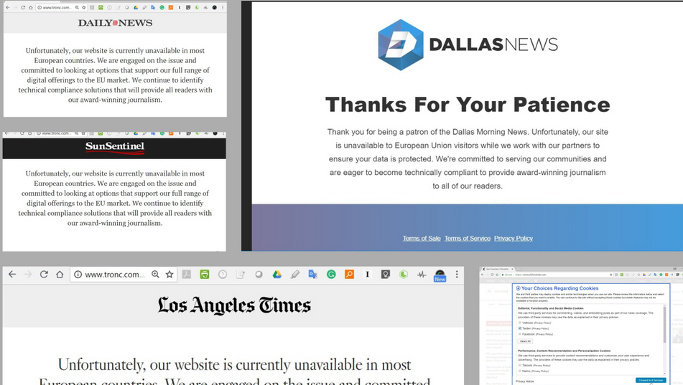
Task: Open the Google Drive extension in the Los Angeles Times browser
Action: tap(277, 275)
